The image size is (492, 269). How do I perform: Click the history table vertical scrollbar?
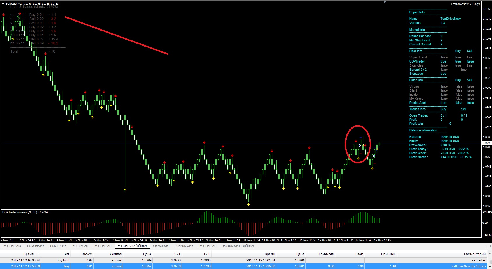click(x=490, y=260)
